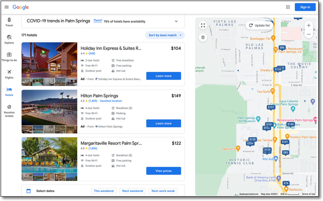323x201 pixels.
Task: Click the Spencer's restaurant marker
Action: [x=238, y=148]
